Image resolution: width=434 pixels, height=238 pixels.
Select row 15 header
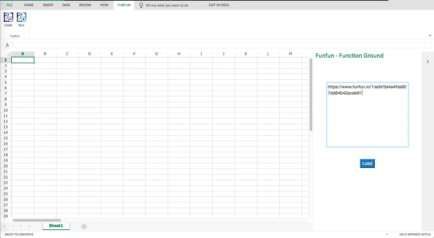coord(6,138)
